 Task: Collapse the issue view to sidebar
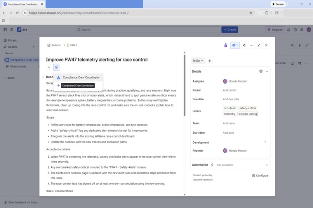point(259,45)
